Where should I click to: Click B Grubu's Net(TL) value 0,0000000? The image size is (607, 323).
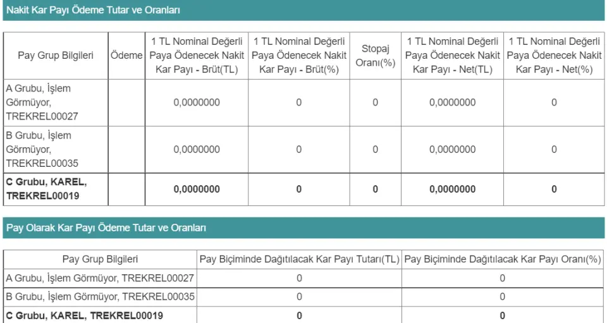coord(452,149)
